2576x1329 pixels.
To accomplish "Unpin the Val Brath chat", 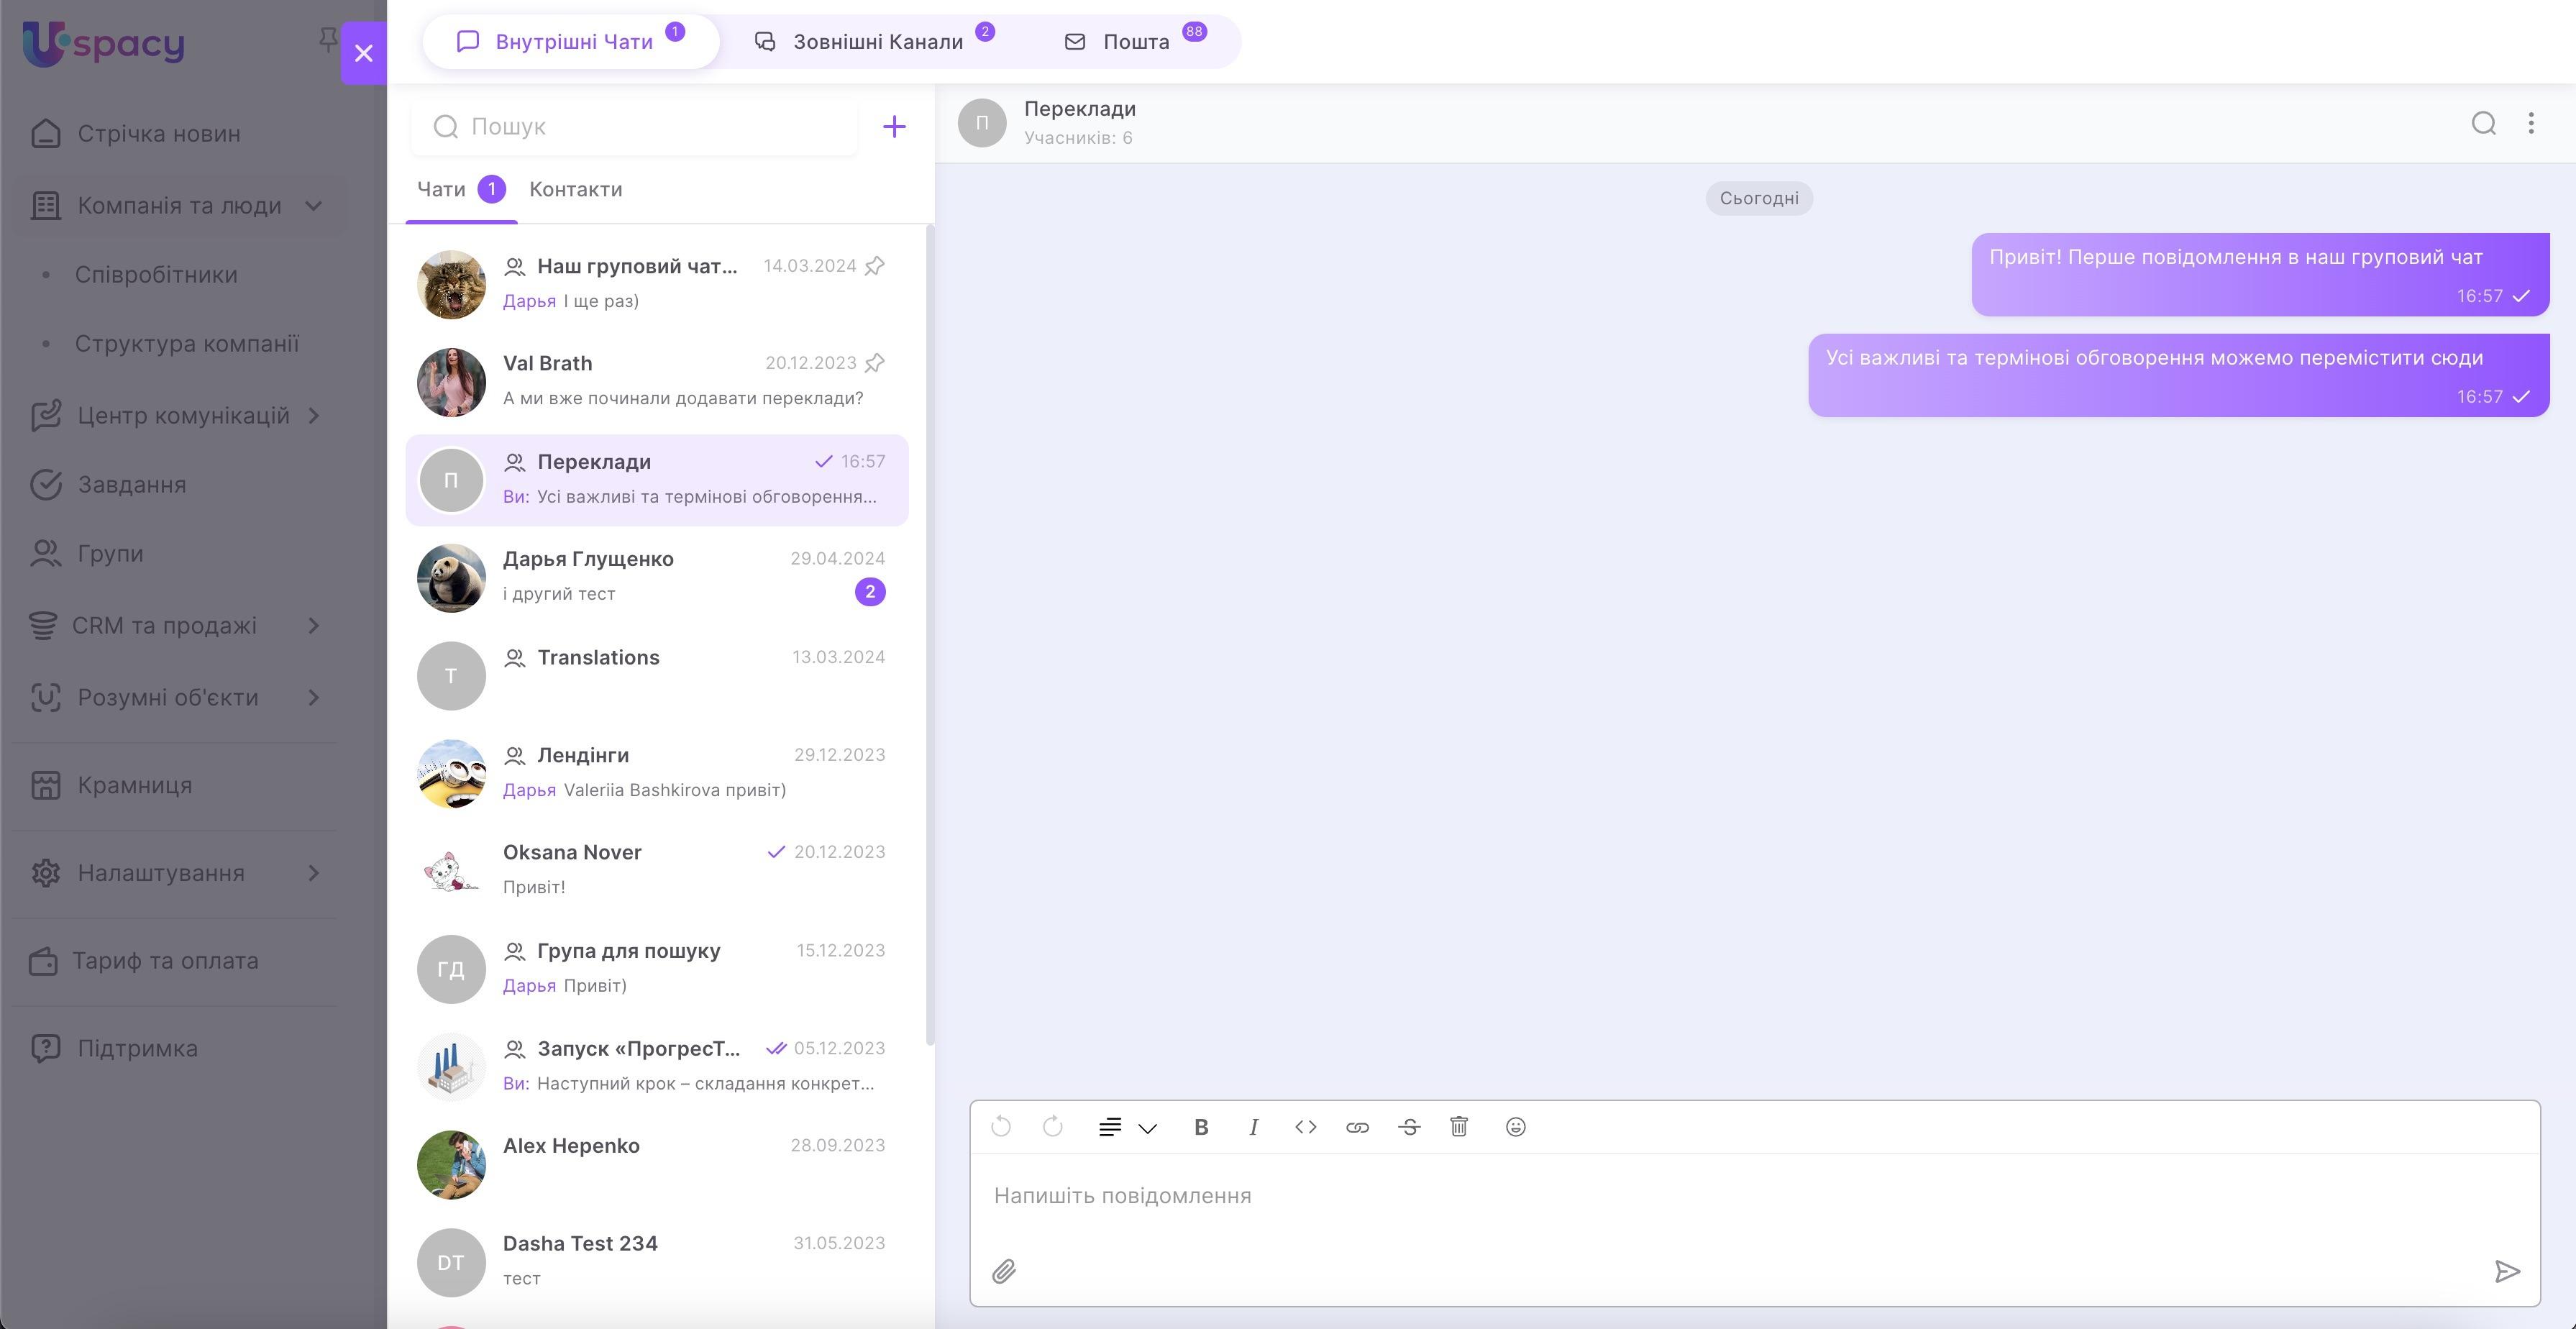I will pyautogui.click(x=875, y=363).
